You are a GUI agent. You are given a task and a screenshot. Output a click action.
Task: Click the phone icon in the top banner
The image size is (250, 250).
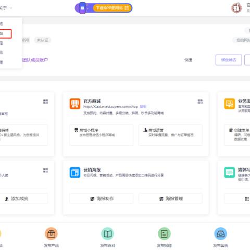coord(82,8)
